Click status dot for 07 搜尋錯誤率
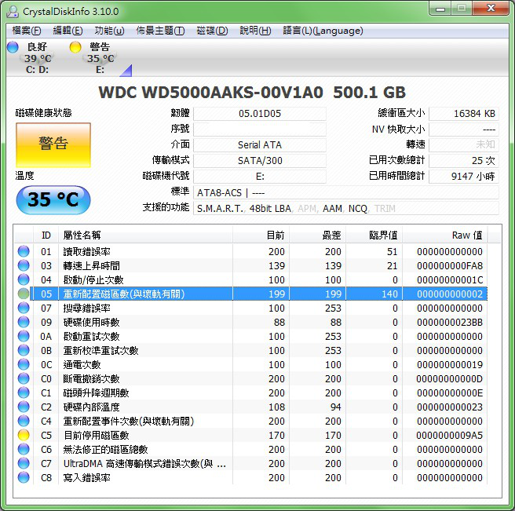Image resolution: width=515 pixels, height=511 pixels. point(24,308)
